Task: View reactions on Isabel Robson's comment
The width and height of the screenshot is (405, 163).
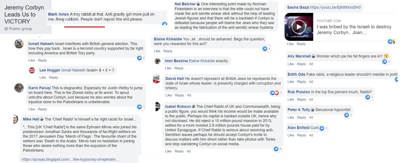Action: [x=278, y=149]
